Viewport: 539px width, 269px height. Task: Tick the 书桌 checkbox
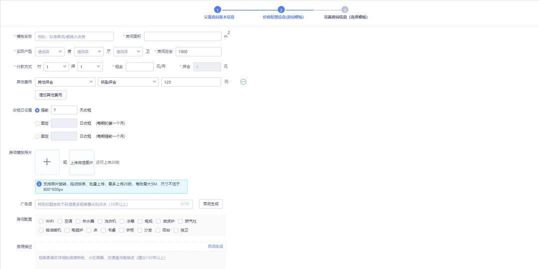coord(103,230)
